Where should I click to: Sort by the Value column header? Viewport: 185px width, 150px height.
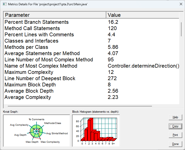[x=142, y=15]
